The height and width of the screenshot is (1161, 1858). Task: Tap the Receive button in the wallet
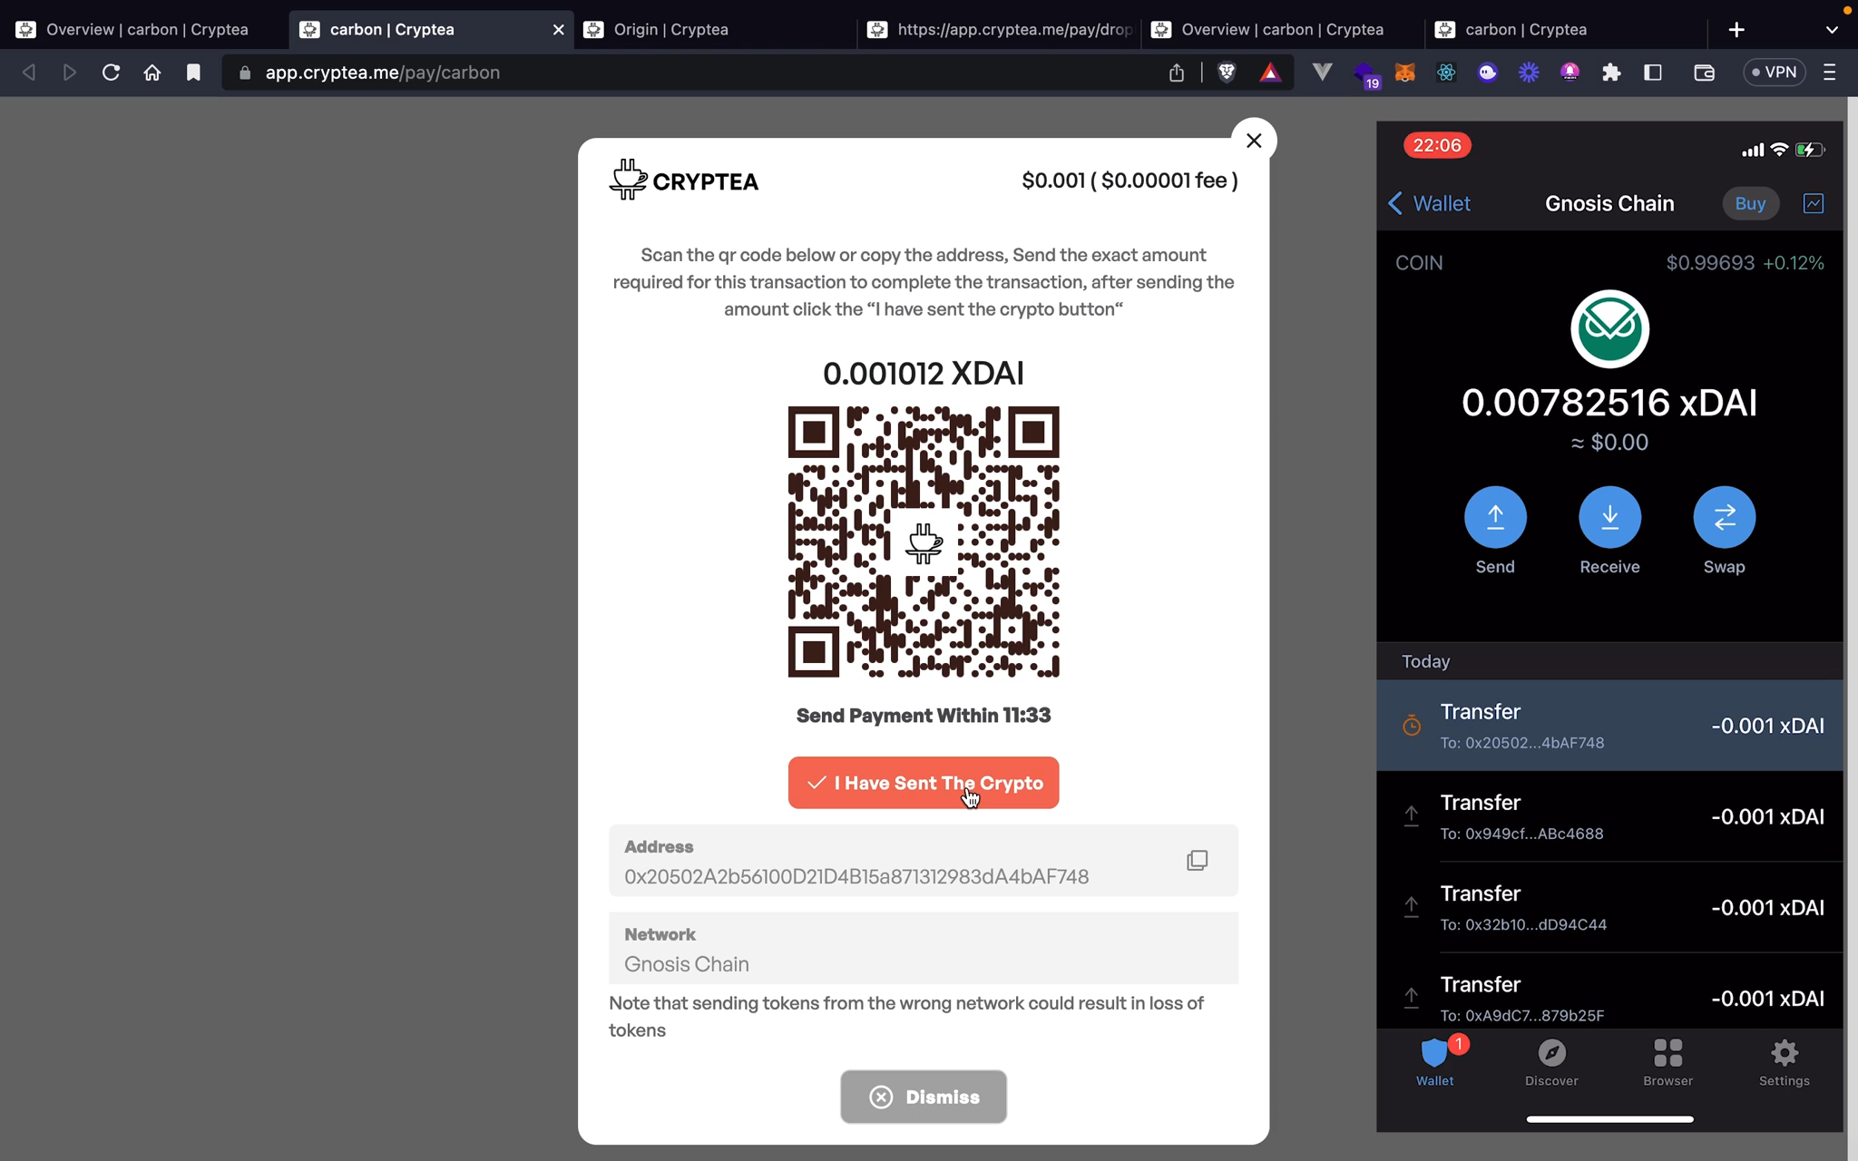click(1609, 517)
